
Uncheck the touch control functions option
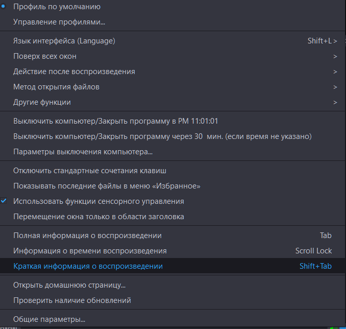pos(98,201)
